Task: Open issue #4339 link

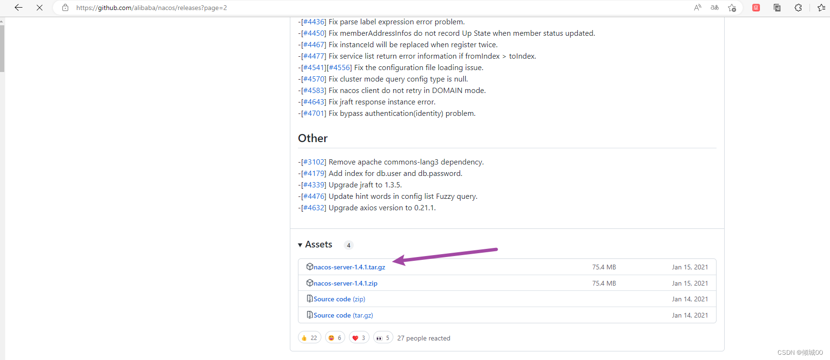Action: tap(314, 185)
